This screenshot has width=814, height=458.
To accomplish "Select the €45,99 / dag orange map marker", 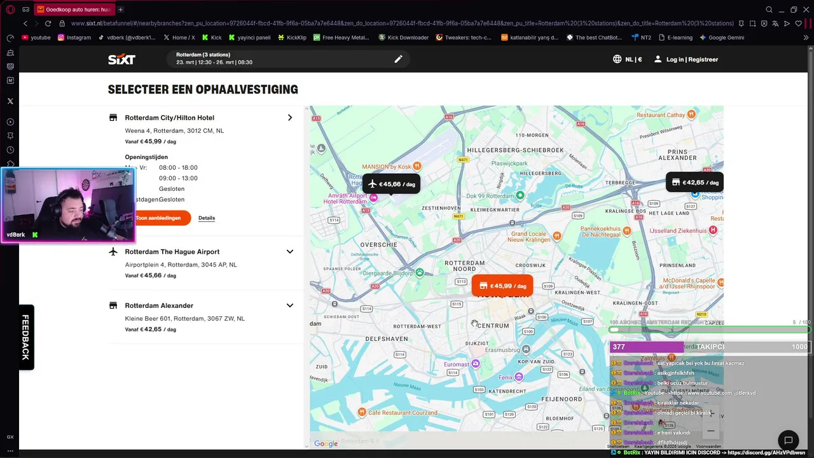I will pos(502,286).
